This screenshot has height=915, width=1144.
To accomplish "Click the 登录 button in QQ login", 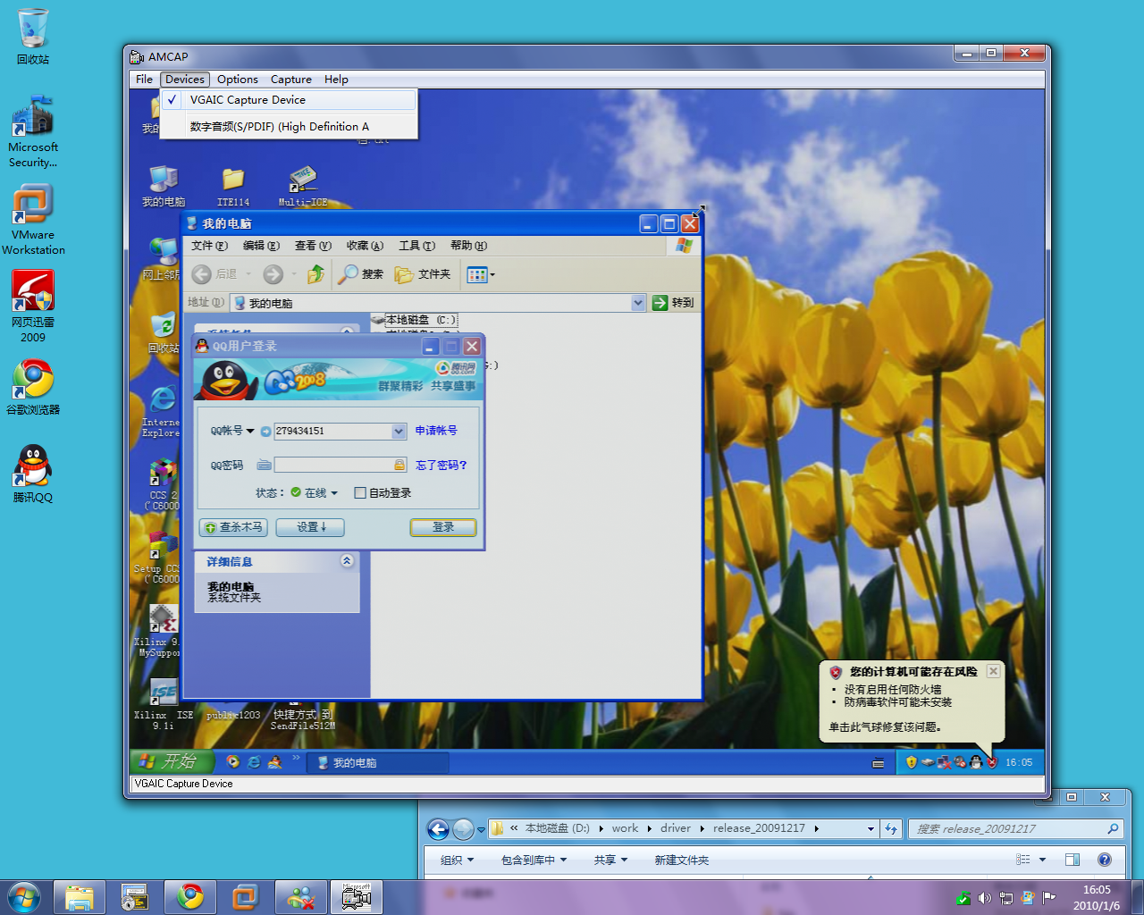I will point(443,527).
